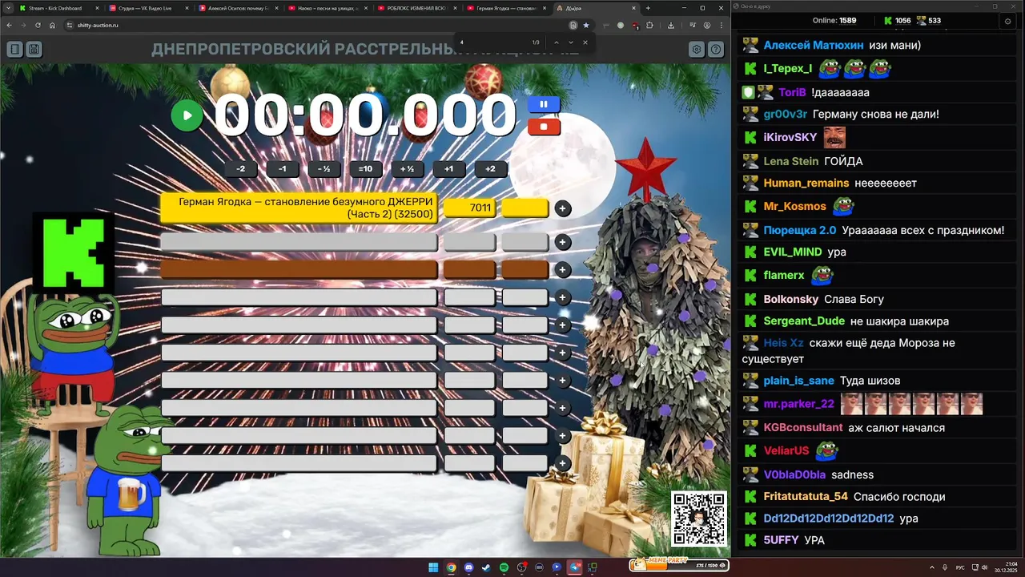
Task: Open auction settings gear icon
Action: [697, 50]
